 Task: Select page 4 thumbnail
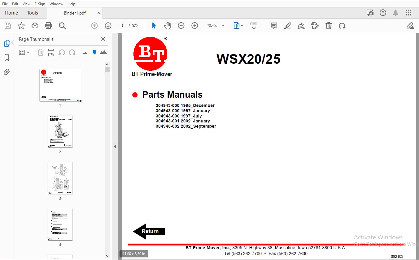coord(60,224)
